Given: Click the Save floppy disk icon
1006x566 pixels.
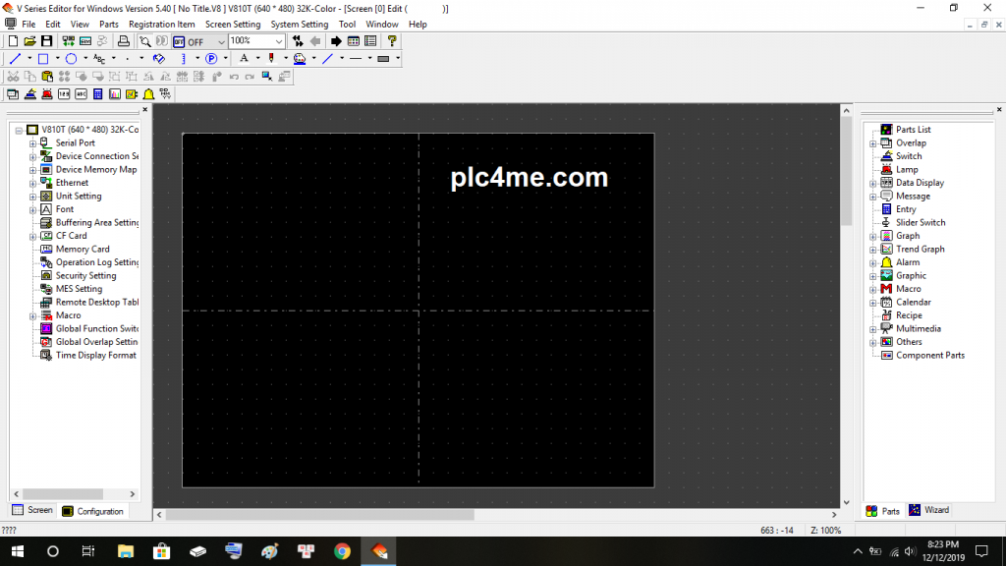Looking at the screenshot, I should 46,41.
